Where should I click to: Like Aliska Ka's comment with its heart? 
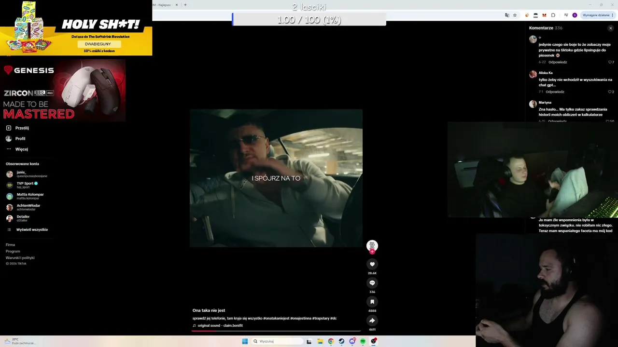pos(610,92)
